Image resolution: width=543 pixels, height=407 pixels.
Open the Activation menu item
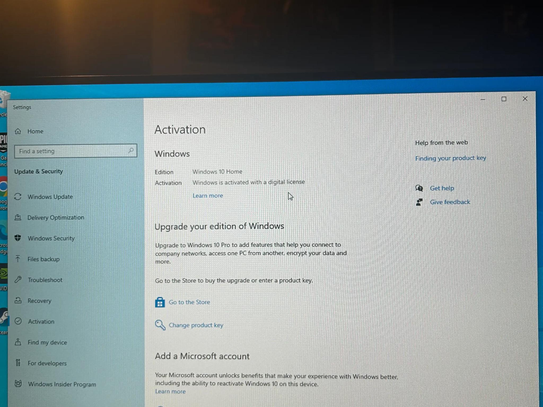(41, 321)
